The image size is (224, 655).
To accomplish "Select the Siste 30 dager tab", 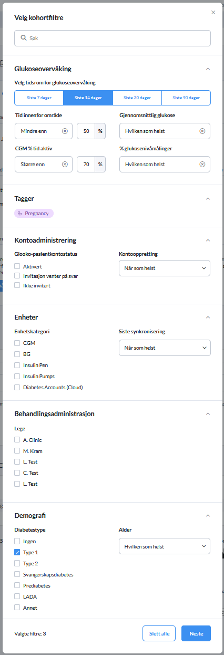I will pyautogui.click(x=137, y=98).
